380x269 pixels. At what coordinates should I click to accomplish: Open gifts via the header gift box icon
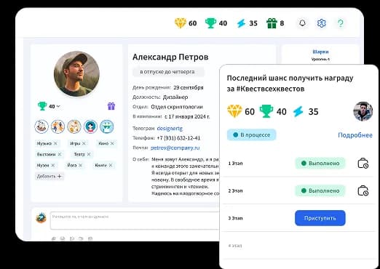pos(272,23)
